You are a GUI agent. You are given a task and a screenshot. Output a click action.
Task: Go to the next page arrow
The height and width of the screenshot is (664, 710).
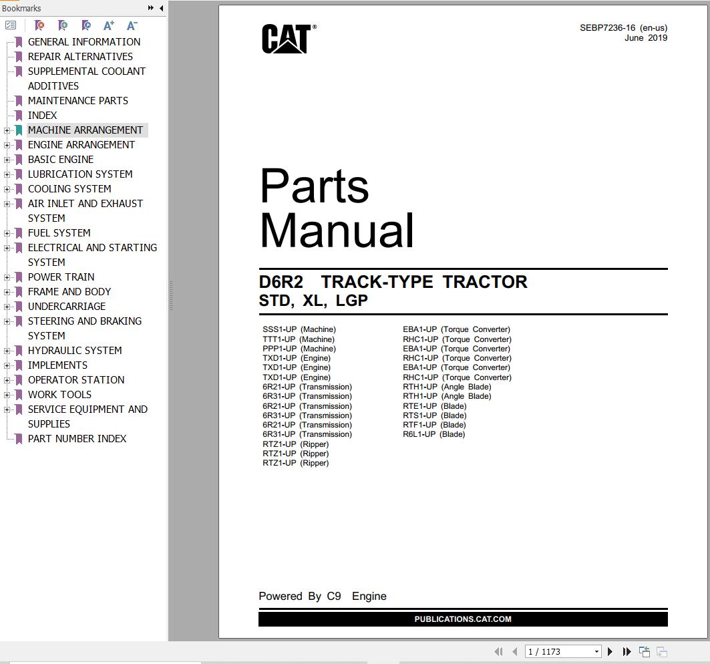[x=610, y=651]
